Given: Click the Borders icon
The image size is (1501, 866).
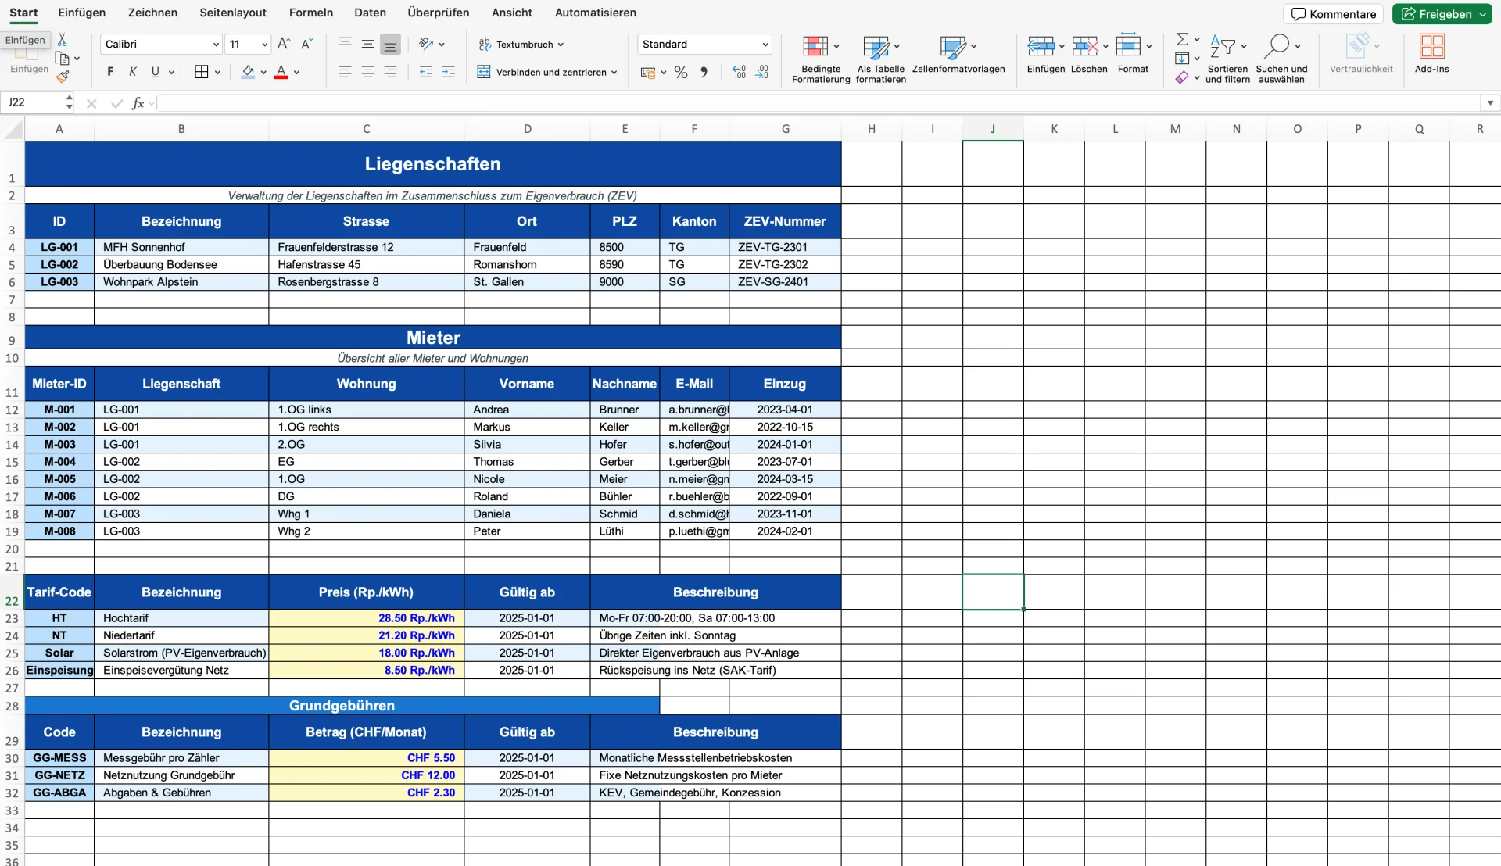Looking at the screenshot, I should coord(201,72).
